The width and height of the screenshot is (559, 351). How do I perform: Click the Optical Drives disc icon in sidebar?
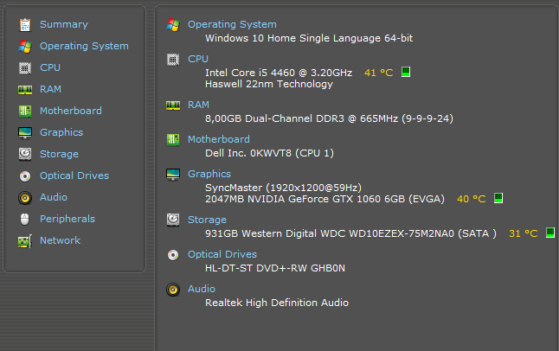tap(25, 176)
